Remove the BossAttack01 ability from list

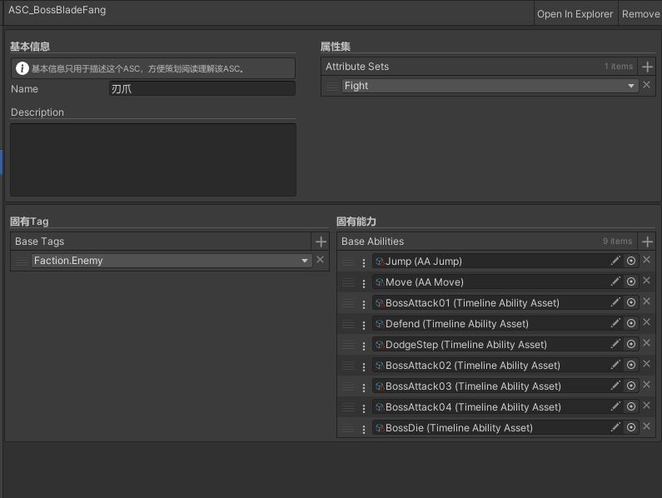pos(646,301)
